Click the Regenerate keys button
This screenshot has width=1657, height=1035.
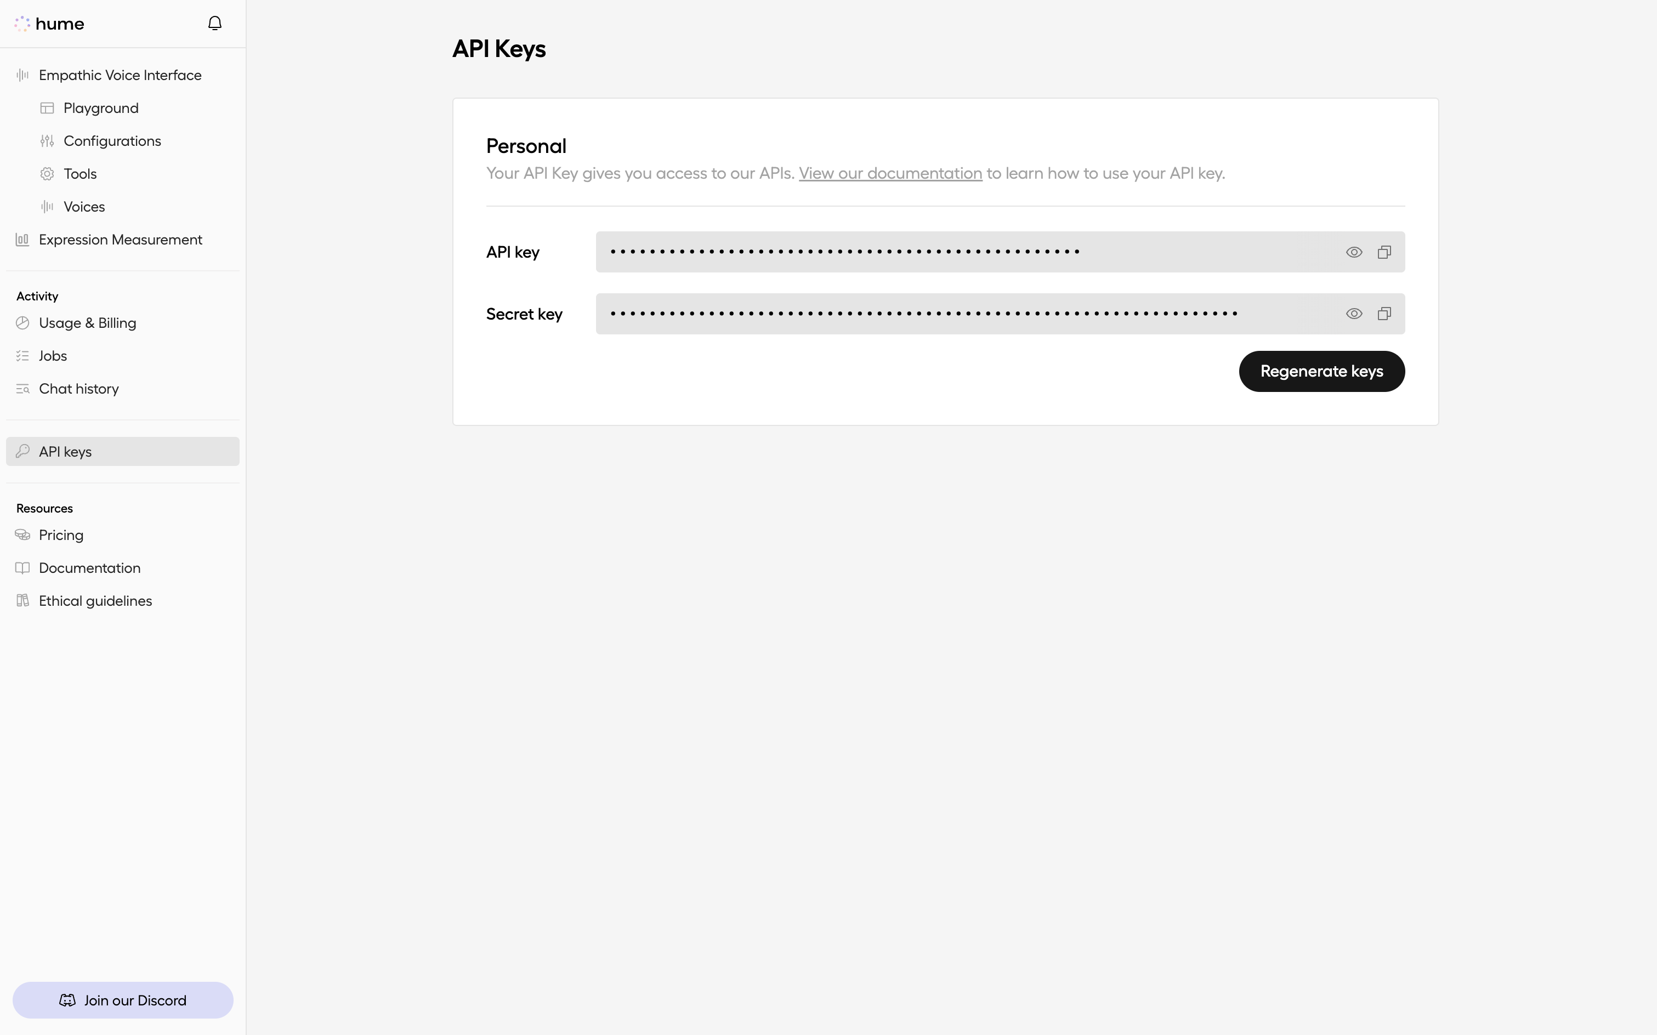(1321, 371)
